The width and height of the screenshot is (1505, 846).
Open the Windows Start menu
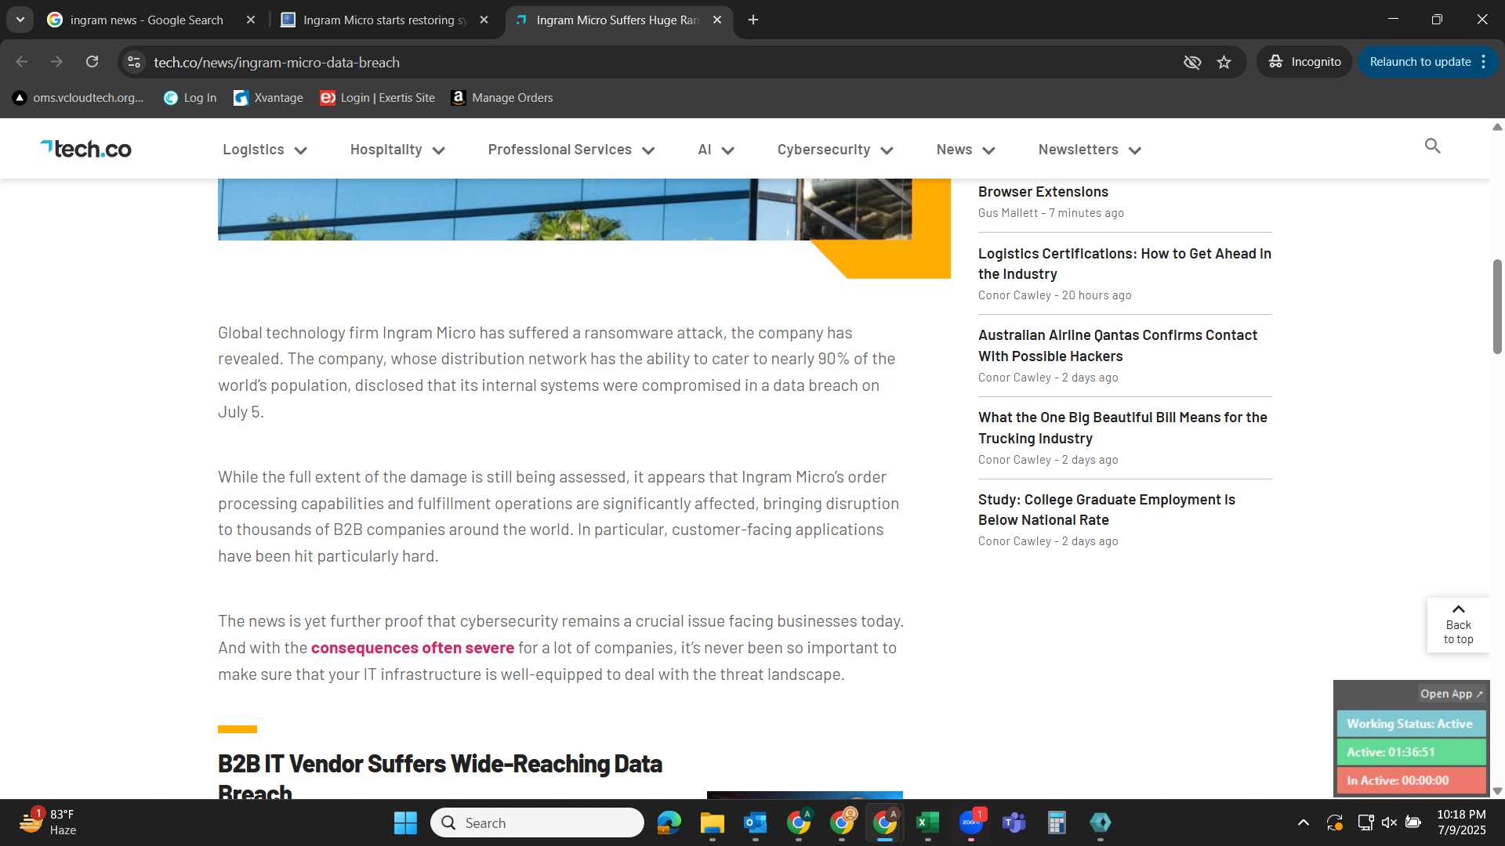click(x=405, y=822)
